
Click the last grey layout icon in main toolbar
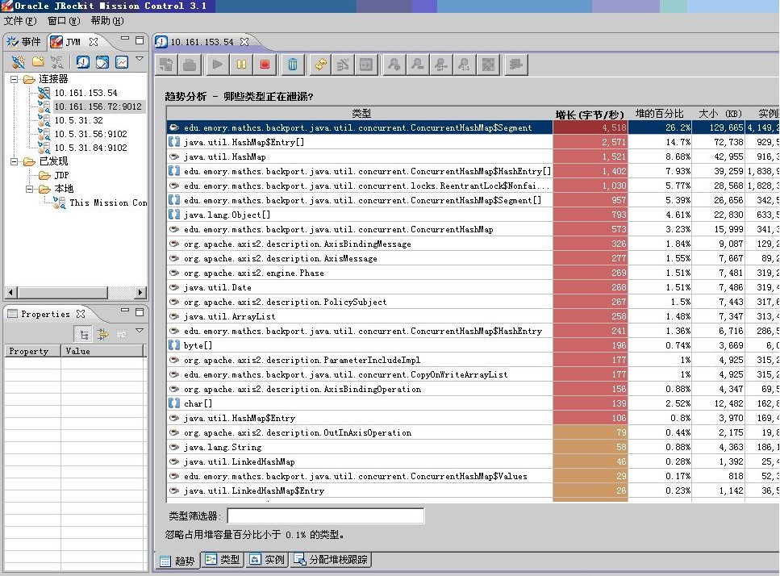pyautogui.click(x=516, y=65)
